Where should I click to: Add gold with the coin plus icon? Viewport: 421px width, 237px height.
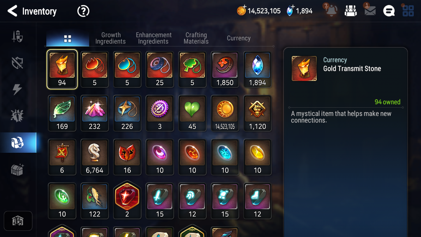[x=242, y=11]
